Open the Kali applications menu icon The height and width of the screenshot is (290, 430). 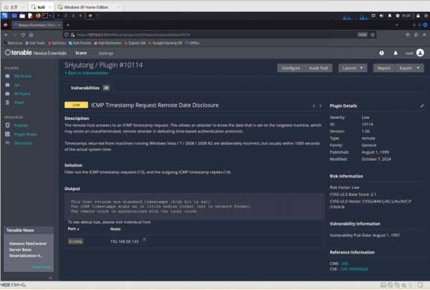coord(4,16)
